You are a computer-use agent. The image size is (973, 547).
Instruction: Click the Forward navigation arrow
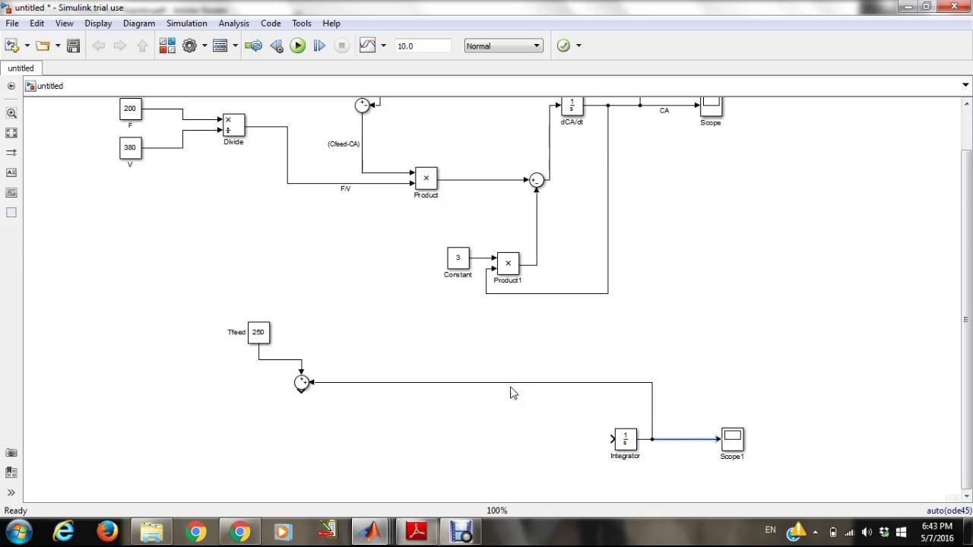pos(119,46)
